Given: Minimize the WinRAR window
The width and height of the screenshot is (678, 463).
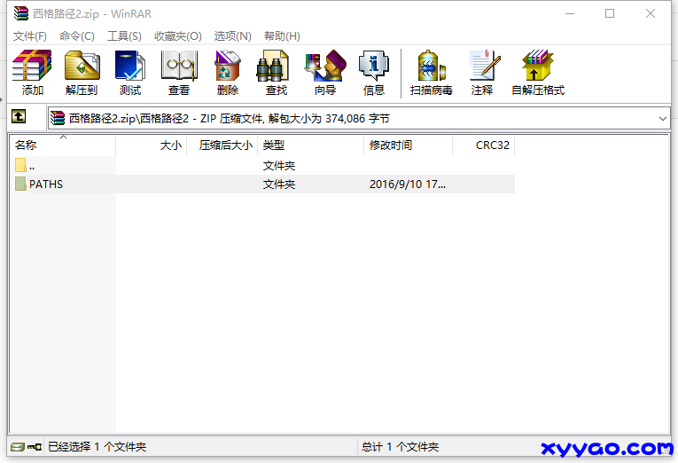Looking at the screenshot, I should pos(570,13).
